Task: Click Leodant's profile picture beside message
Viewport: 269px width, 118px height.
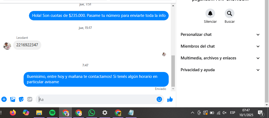Action: point(7,46)
